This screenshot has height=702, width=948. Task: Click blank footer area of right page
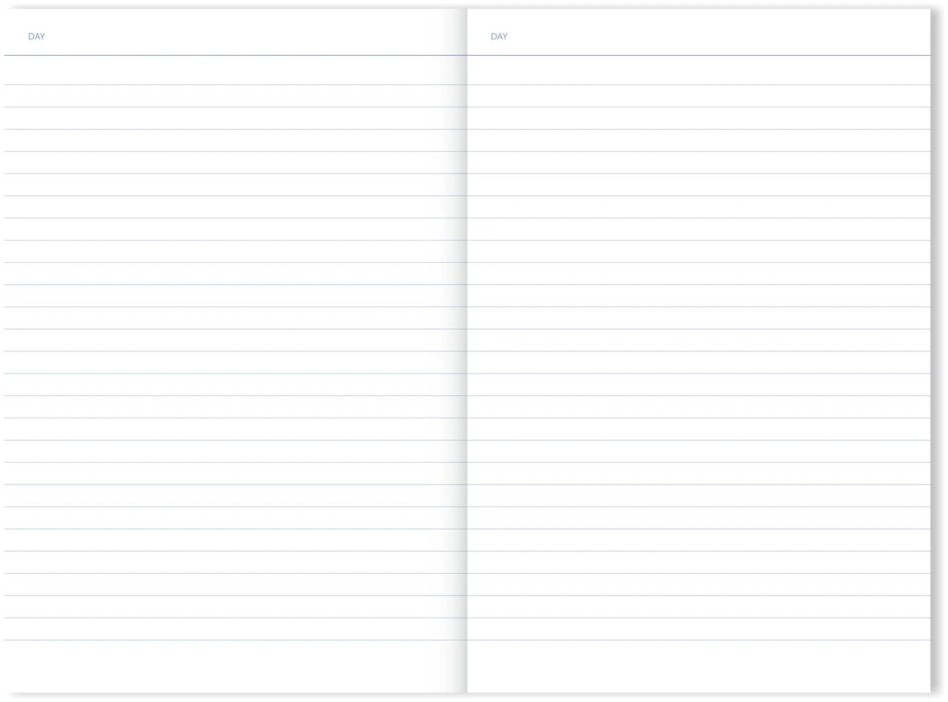click(698, 666)
